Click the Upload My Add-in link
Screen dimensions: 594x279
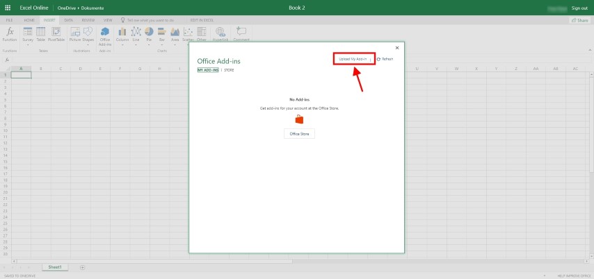click(353, 59)
